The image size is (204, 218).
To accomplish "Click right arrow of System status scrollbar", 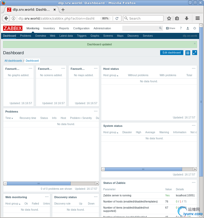I will click(x=195, y=169).
